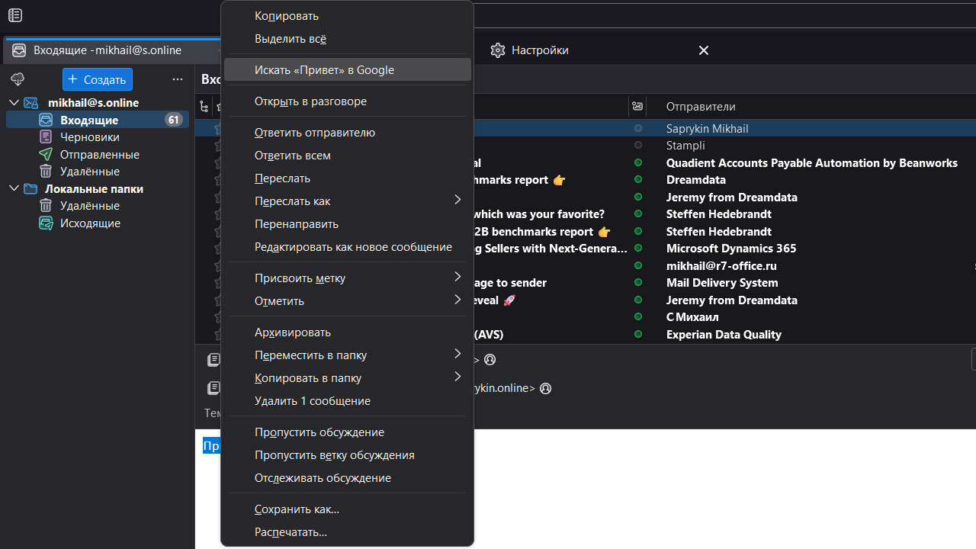Choose Переслать in the context menu
This screenshot has height=549, width=976.
click(347, 178)
